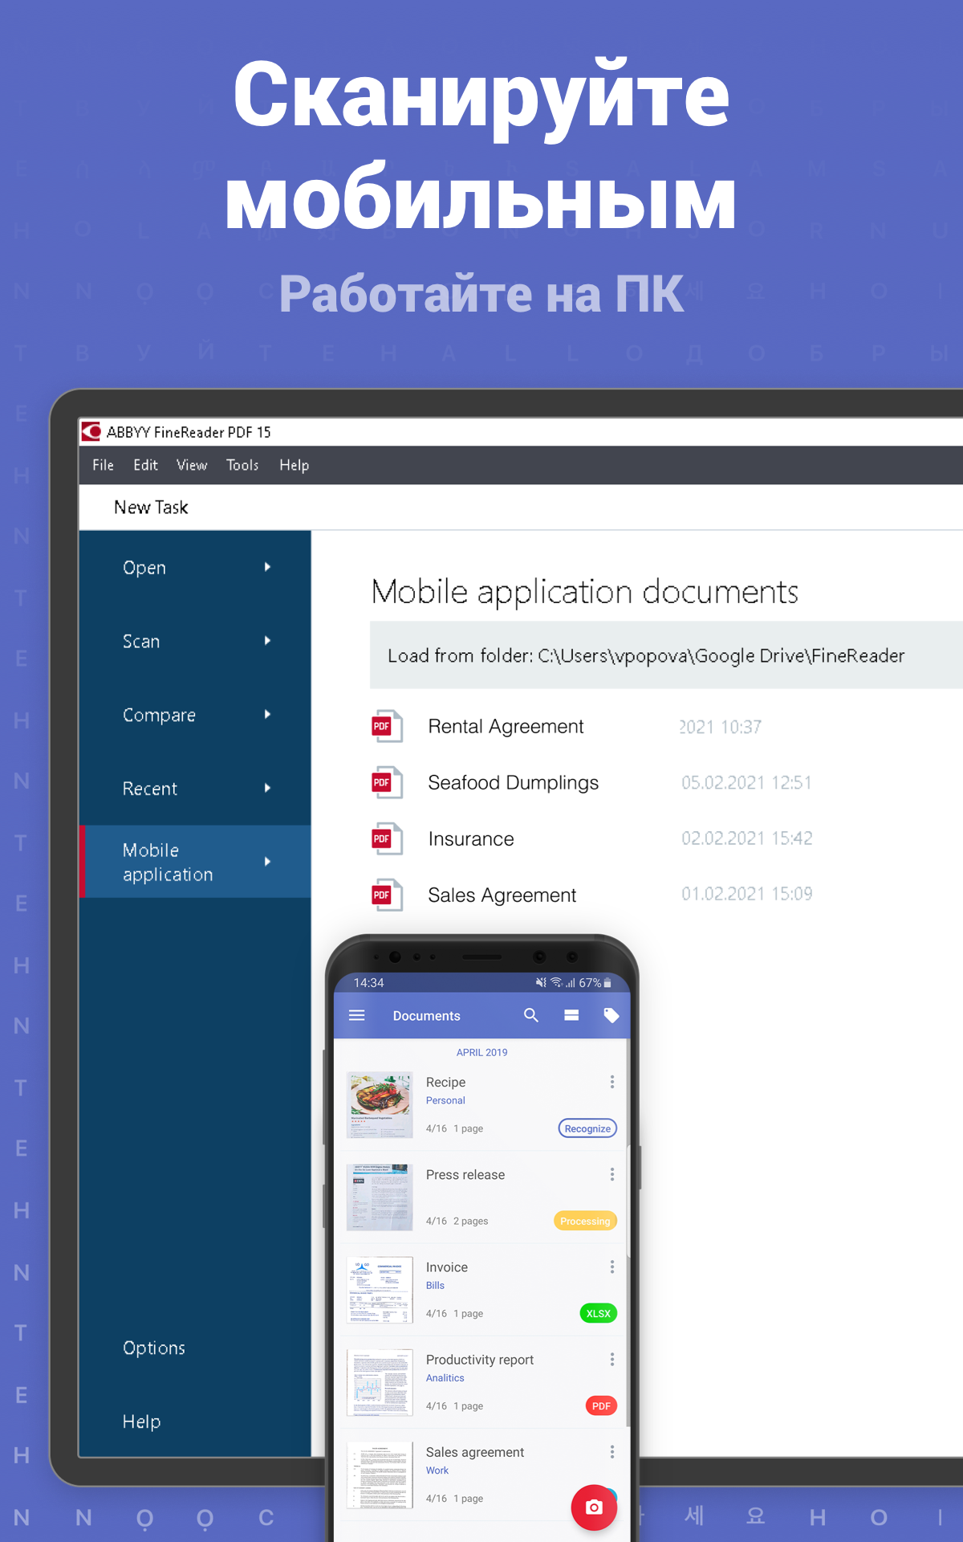Click the Seafood Dumplings PDF icon

point(387,782)
